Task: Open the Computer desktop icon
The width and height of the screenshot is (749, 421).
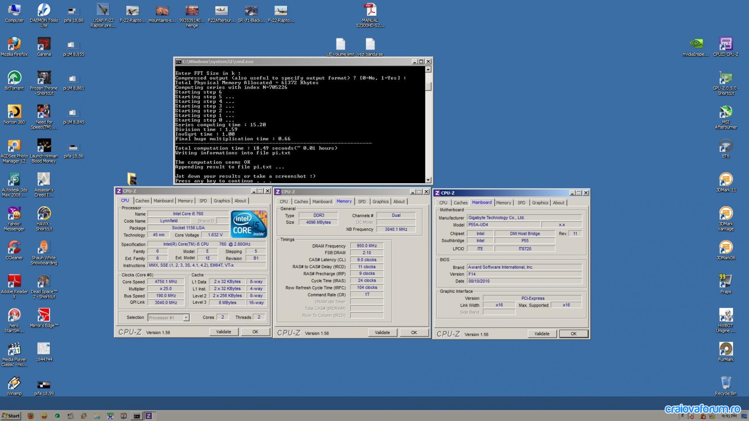Action: point(14,13)
